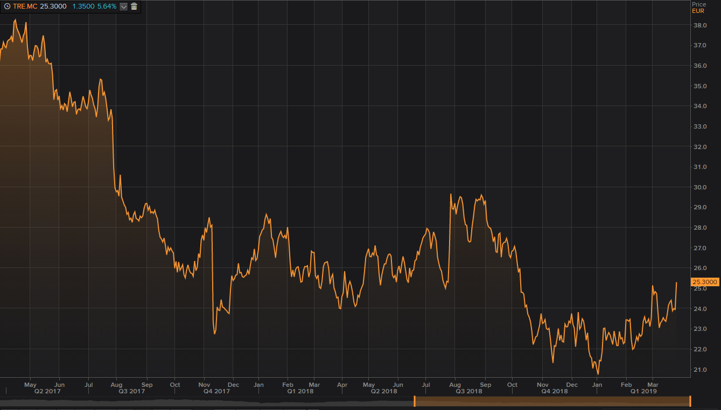This screenshot has width=721, height=410.
Task: Click the 24.0 price axis label
Action: 700,309
